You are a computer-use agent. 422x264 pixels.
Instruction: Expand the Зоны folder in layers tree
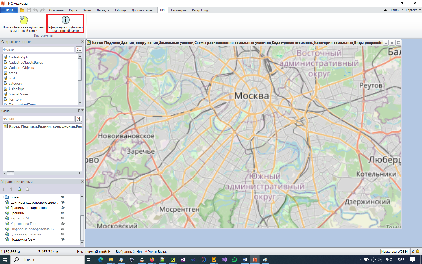[x=3, y=197]
